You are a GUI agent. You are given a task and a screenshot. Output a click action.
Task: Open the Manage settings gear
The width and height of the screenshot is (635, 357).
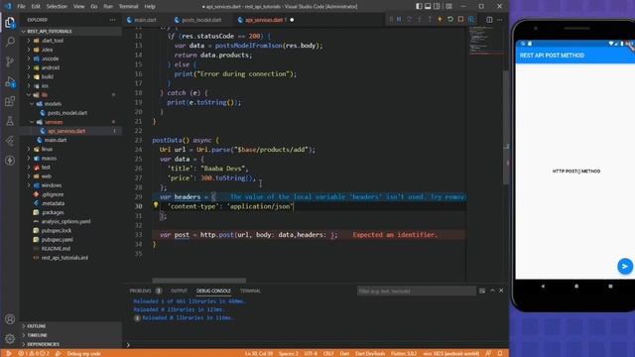[10, 338]
